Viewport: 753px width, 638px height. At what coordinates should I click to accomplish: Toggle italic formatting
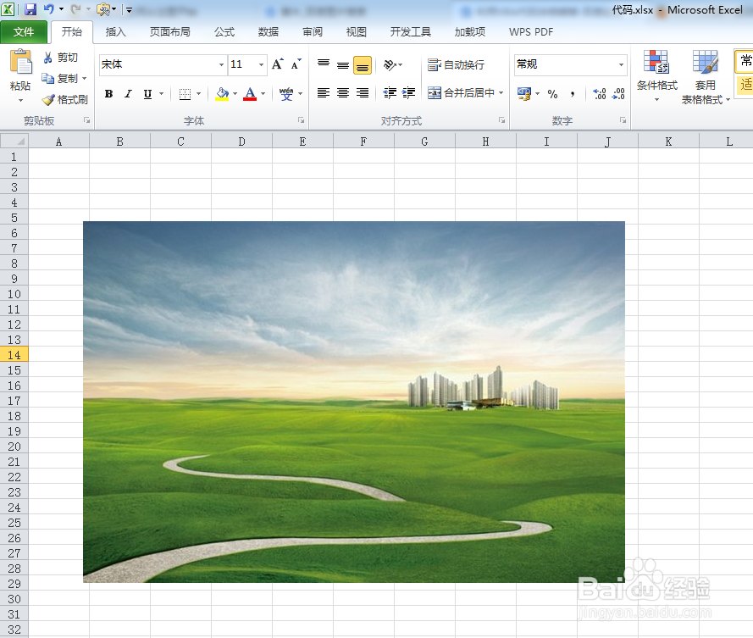[128, 94]
